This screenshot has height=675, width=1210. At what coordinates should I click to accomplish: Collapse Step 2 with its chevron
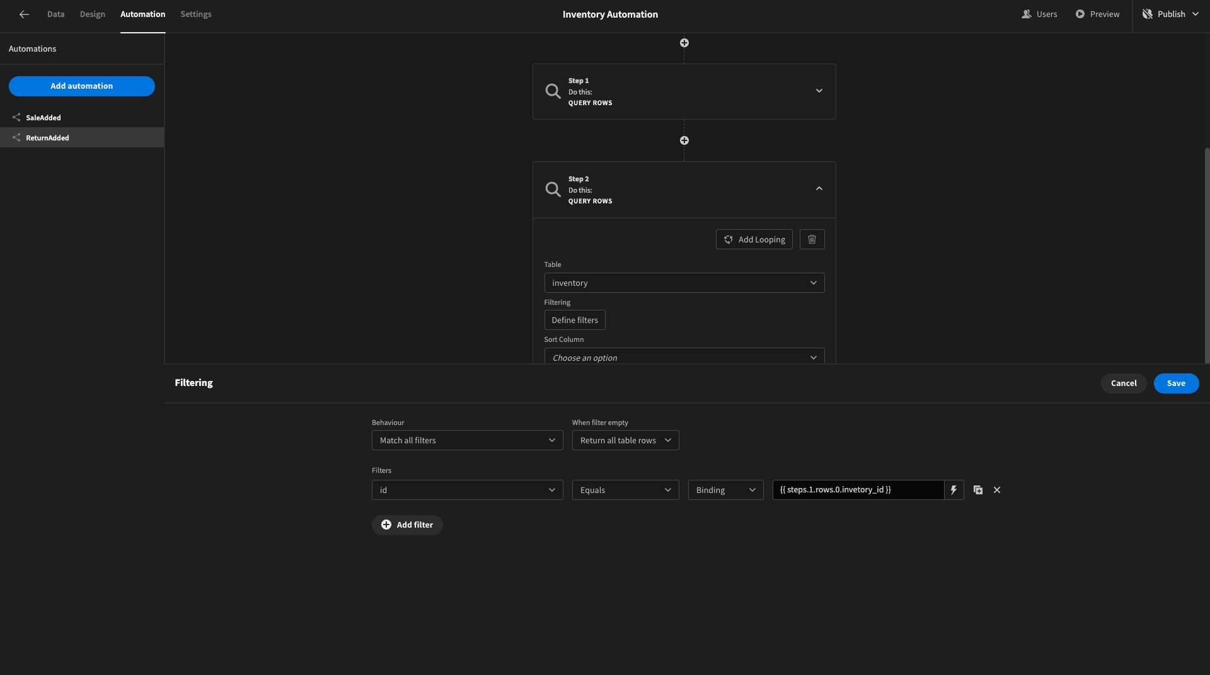click(819, 188)
